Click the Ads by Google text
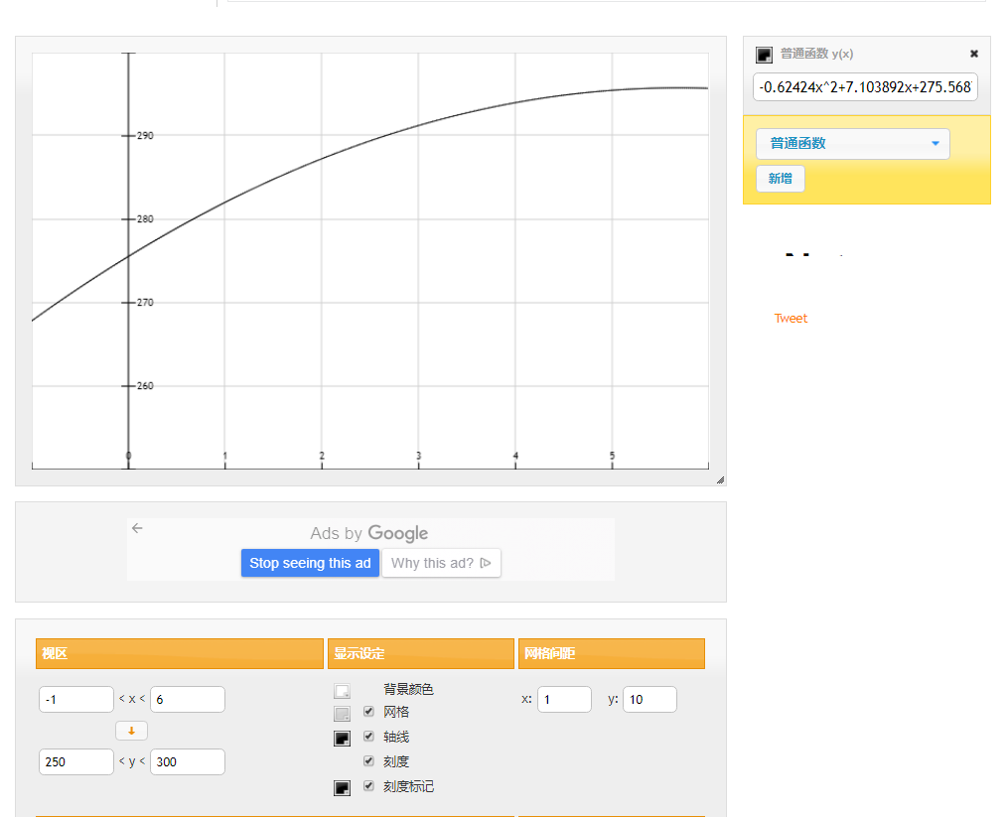This screenshot has width=1008, height=817. pos(369,533)
